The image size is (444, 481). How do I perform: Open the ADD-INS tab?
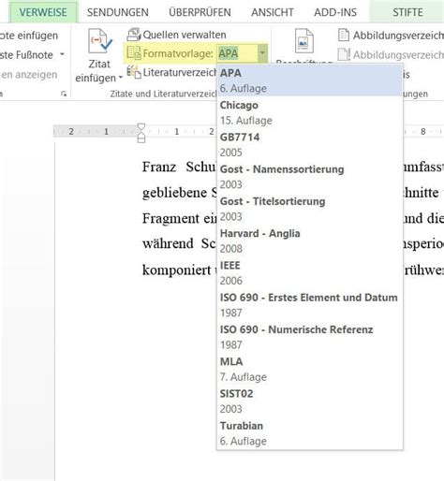click(x=335, y=12)
